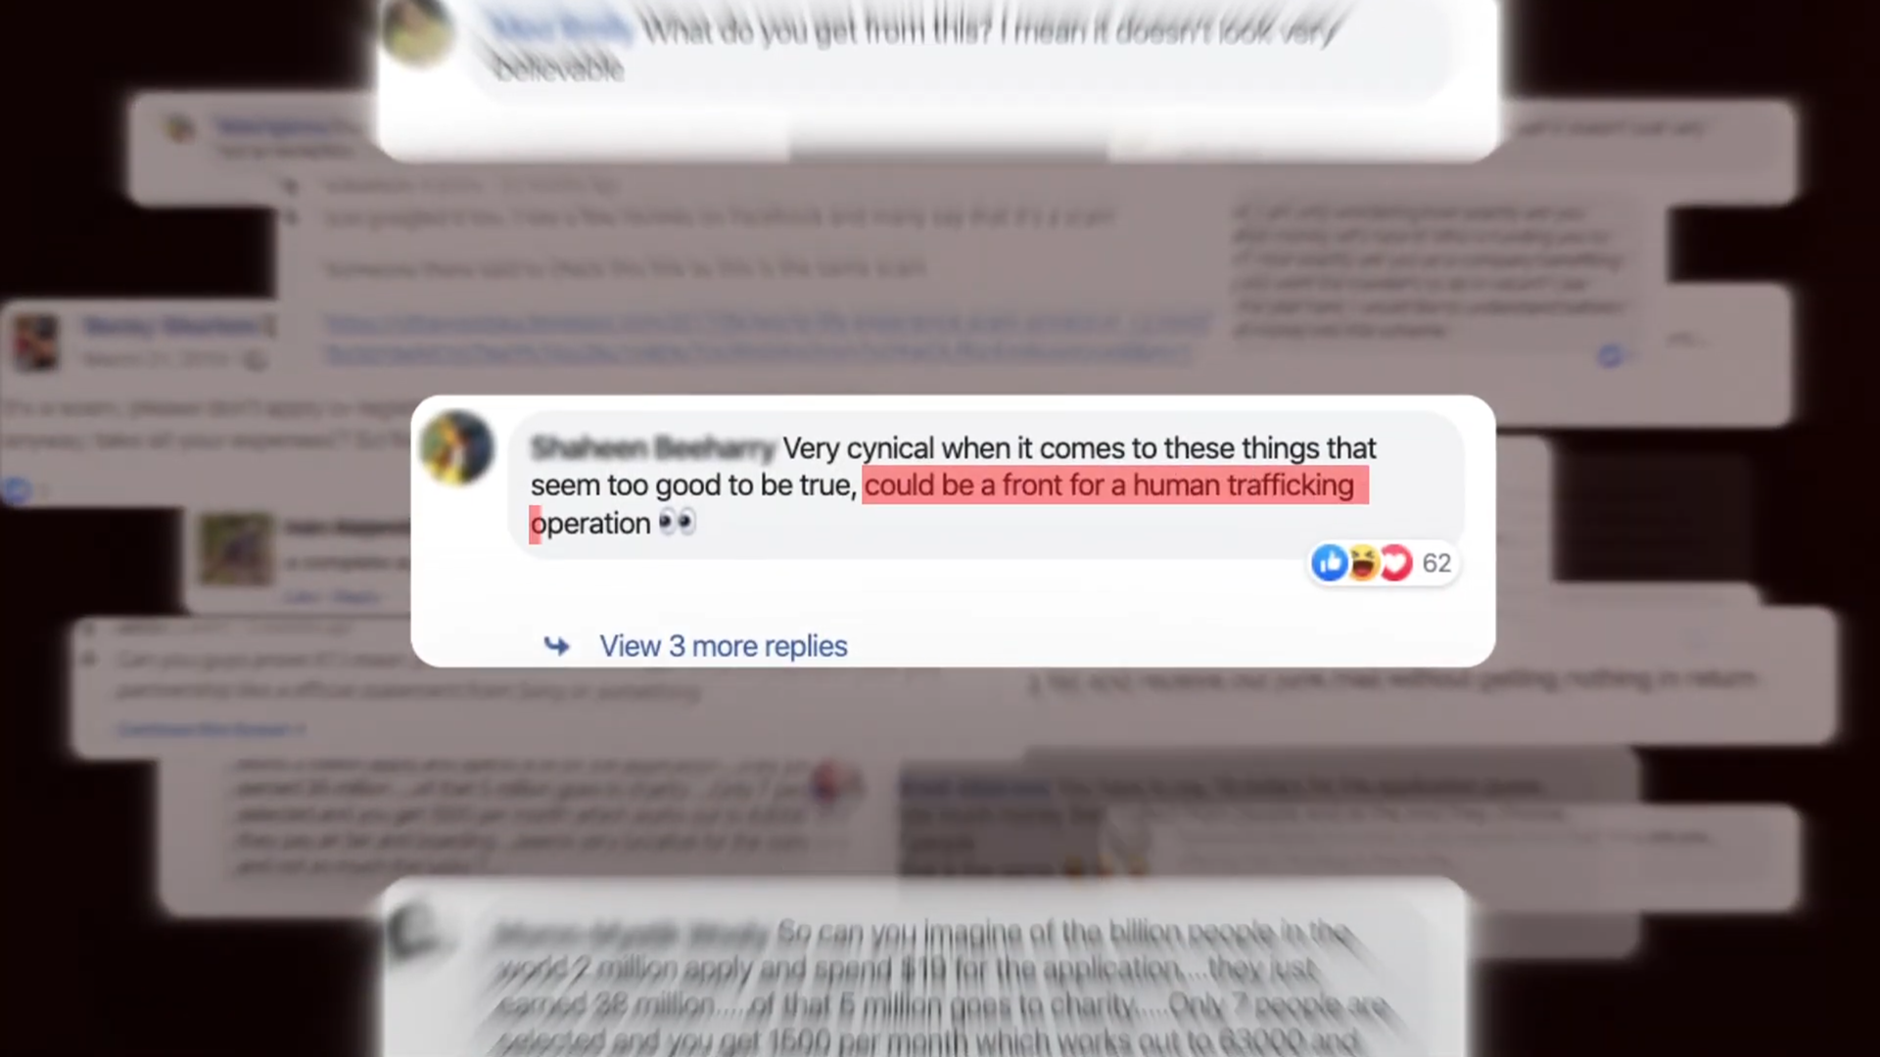Click the blurred blue reaction icon at right

click(x=1610, y=356)
